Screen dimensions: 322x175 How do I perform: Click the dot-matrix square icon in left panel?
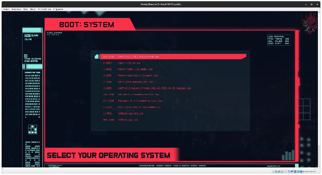pyautogui.click(x=32, y=129)
